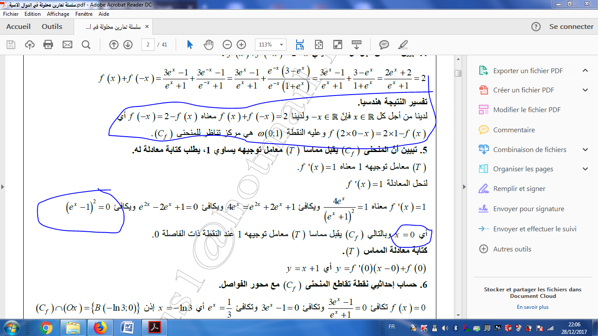Enter full screen mode icon
Viewport: 598px width, 336px height.
338,45
